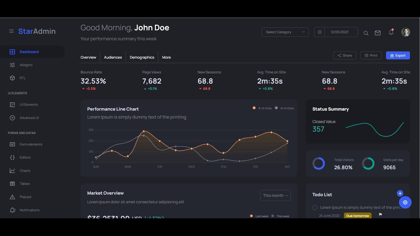Click the Visits per day donut chart
Screen dimensions: 420x236
(x=368, y=164)
